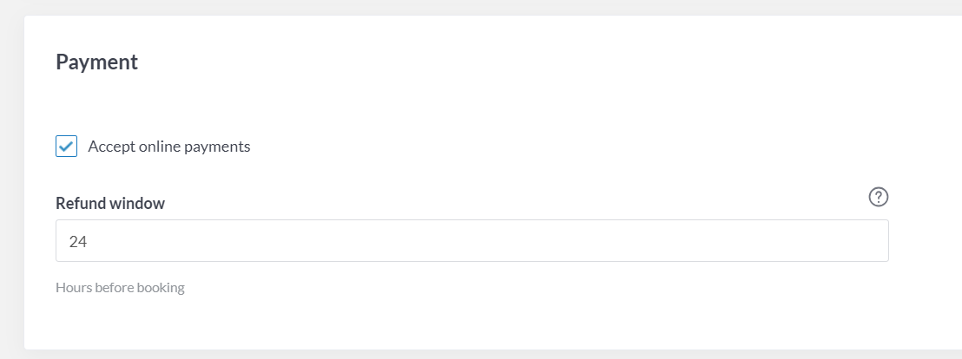Open the Refund window help tooltip icon
The height and width of the screenshot is (359, 962).
click(879, 197)
